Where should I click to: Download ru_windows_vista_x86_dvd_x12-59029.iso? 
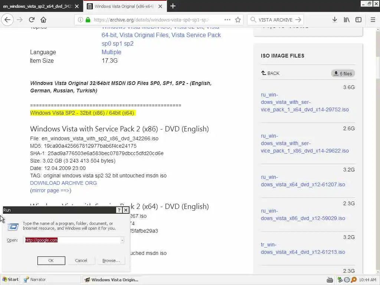[303, 214]
